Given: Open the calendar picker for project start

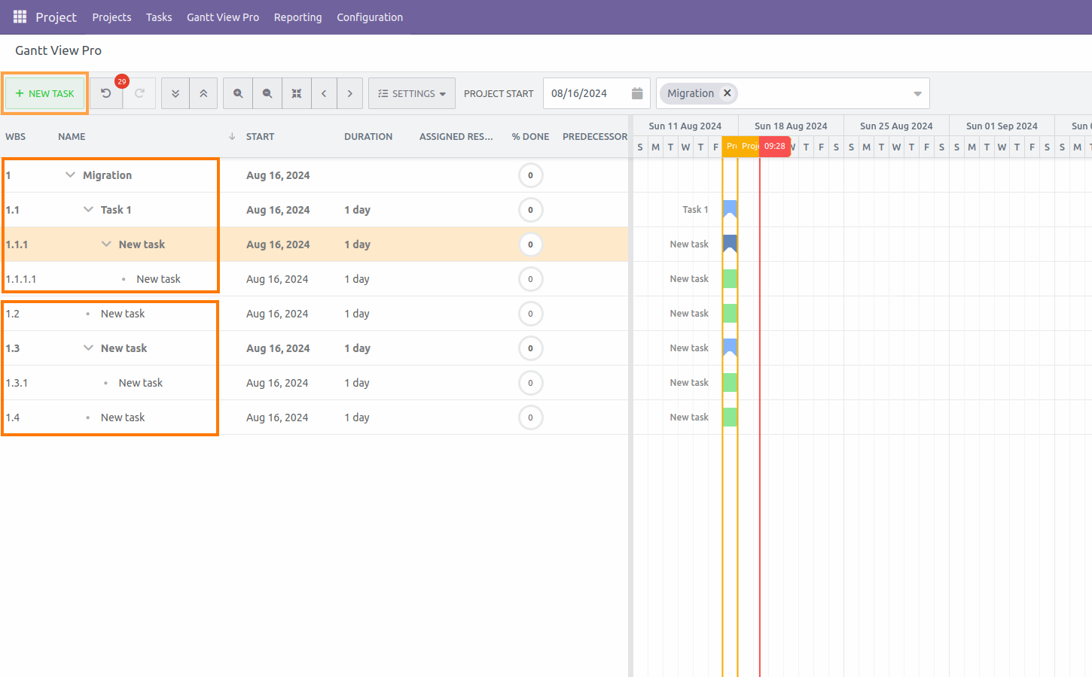Looking at the screenshot, I should 636,93.
